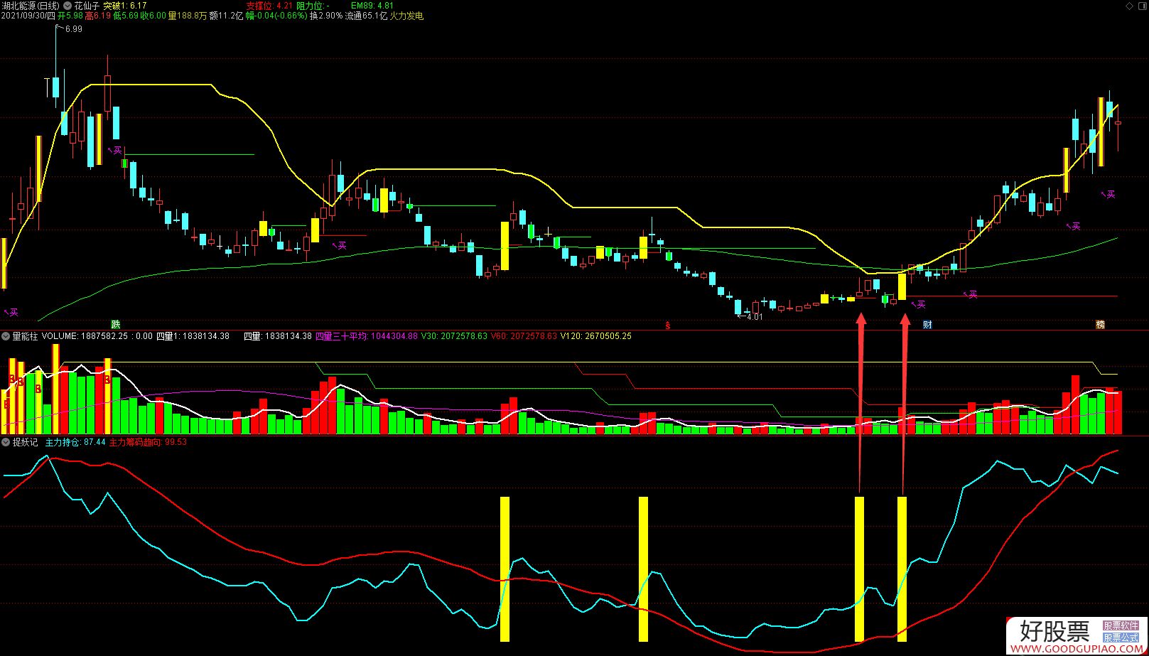This screenshot has height=656, width=1149.
Task: Click the EM89 moving average label
Action: 372,6
